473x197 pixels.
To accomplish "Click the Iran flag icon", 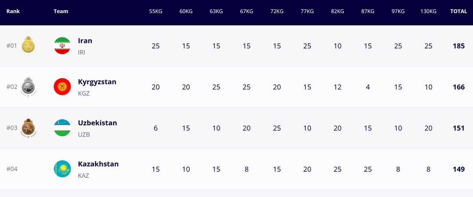I will [x=62, y=46].
